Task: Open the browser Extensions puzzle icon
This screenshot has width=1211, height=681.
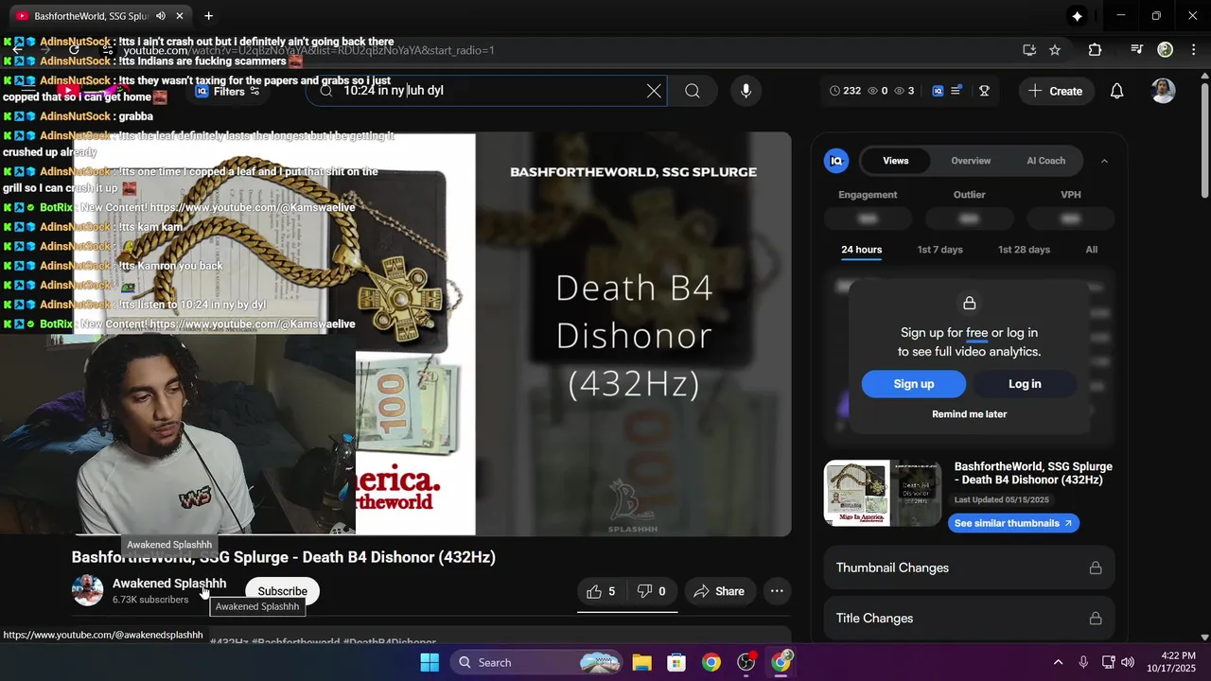Action: coord(1095,50)
